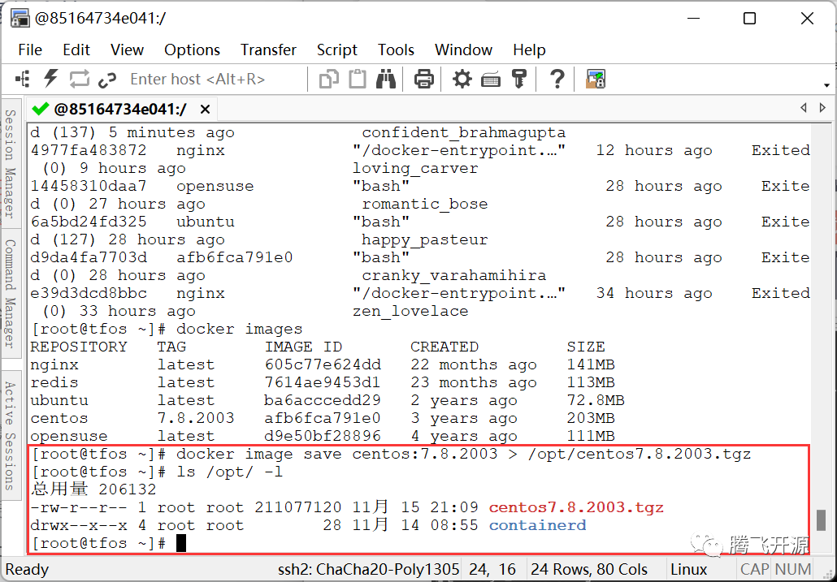Maximize the SecureCRT window
837x582 pixels.
coord(749,18)
